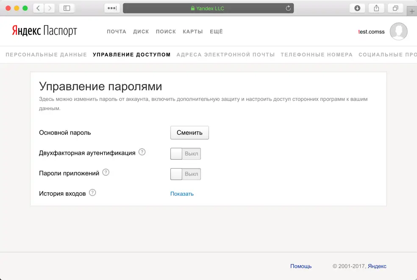Screen dimensions: 417x280
Task: Click help icon beside Пароли приложений
Action: coord(106,172)
